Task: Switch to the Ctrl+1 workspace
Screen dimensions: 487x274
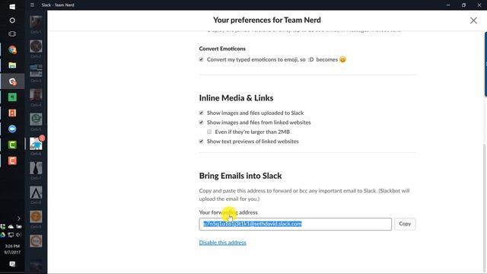Action: pyautogui.click(x=36, y=22)
